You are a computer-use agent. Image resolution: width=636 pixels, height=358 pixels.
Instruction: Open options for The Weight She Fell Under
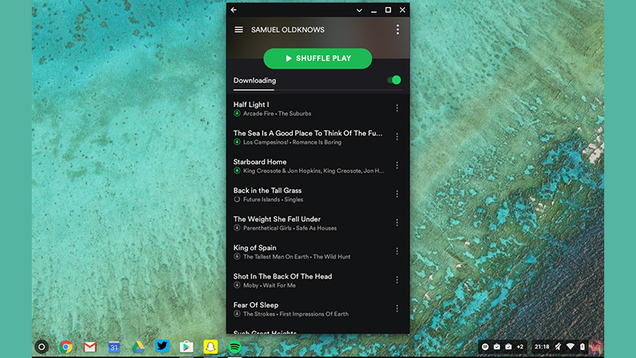point(397,223)
